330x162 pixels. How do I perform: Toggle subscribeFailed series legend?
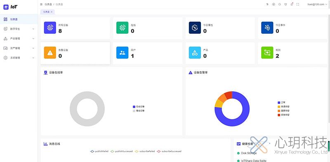pyautogui.click(x=145, y=151)
